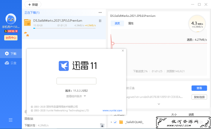The height and width of the screenshot is (129, 211).
Task: Click the 版本: 11.1.1.1052 version text
Action: (76, 91)
